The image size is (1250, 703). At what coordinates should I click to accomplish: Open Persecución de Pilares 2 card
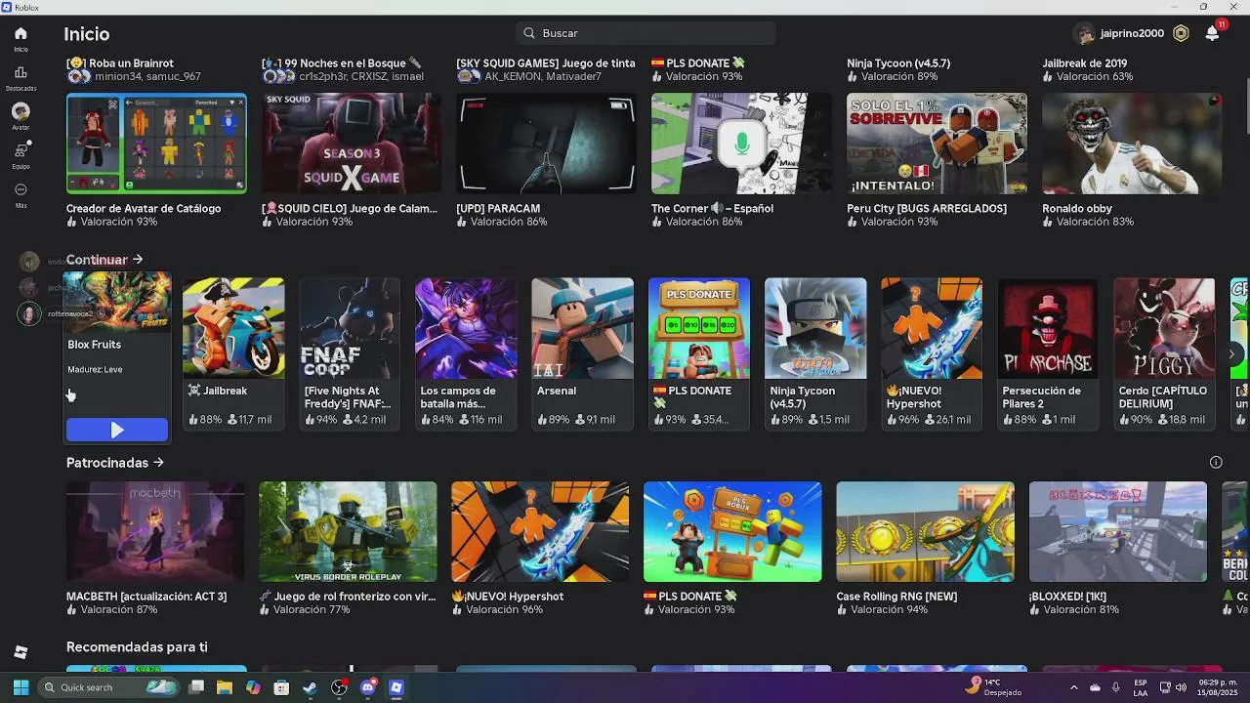(x=1048, y=353)
